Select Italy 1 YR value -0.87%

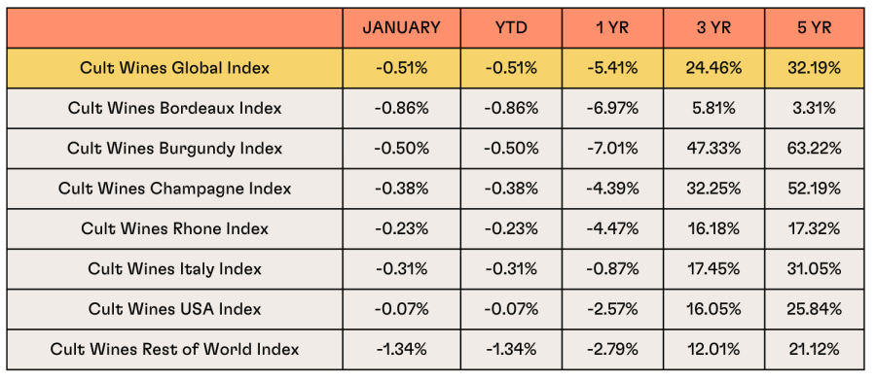click(x=612, y=269)
